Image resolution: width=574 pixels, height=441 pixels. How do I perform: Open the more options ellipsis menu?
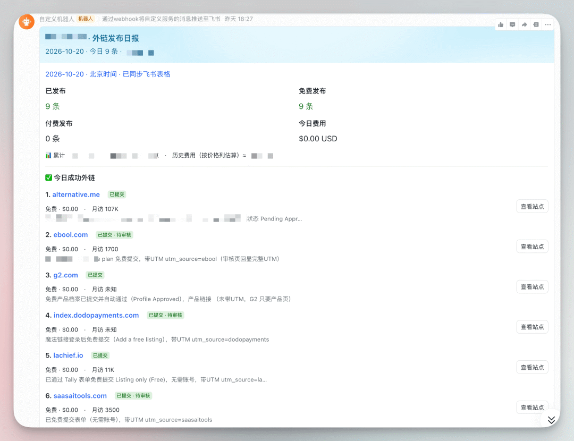(547, 24)
